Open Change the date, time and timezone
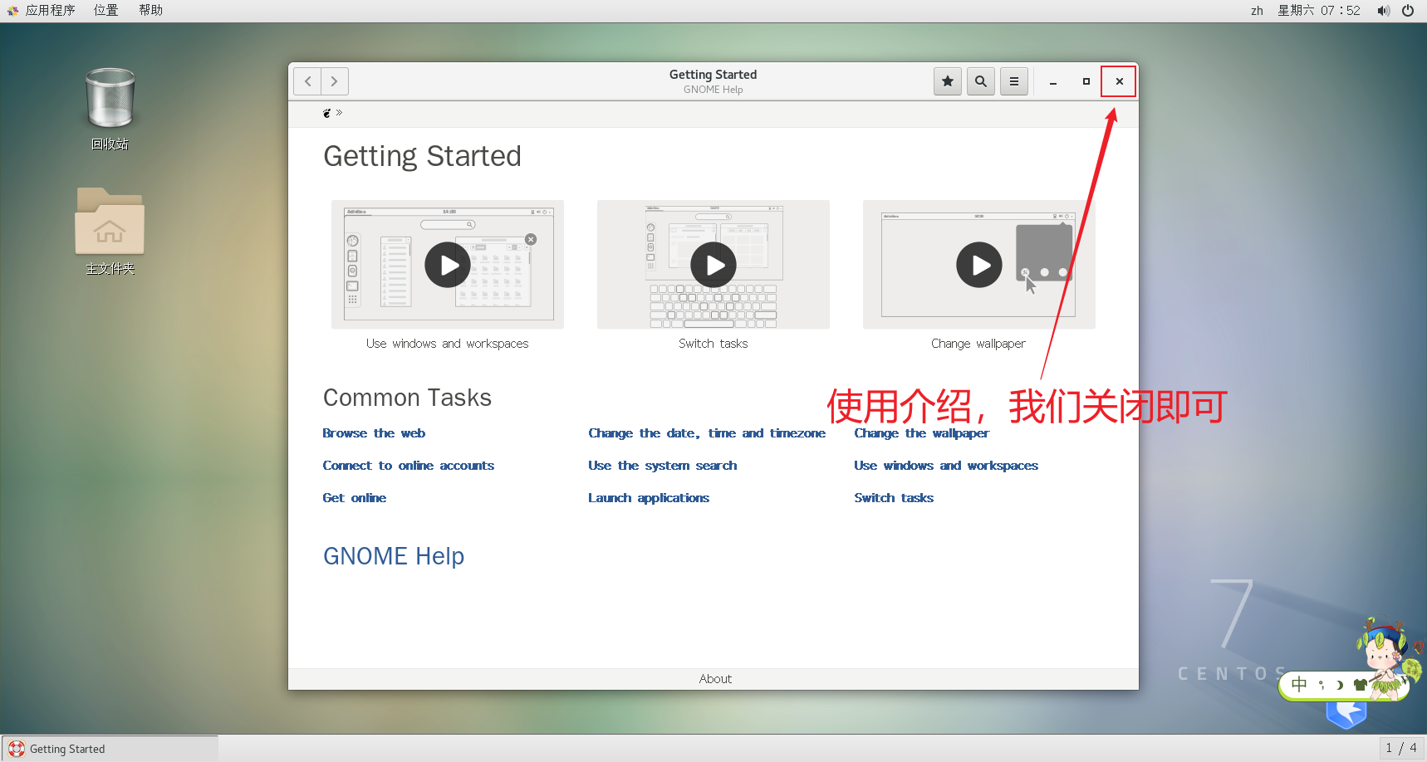 click(x=707, y=433)
